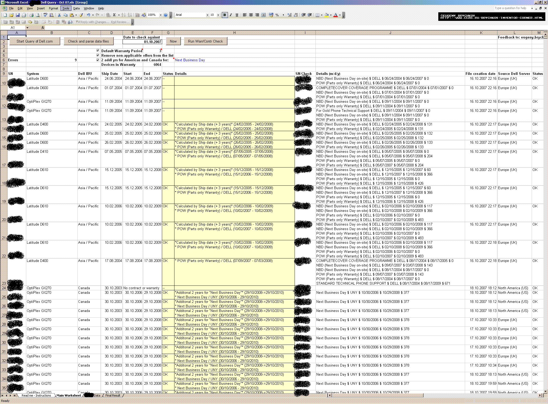Toggle Underline formatting
This screenshot has height=404, width=548.
click(237, 15)
